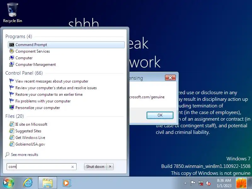This screenshot has width=252, height=189.
Task: Click the Component Services gear icon
Action: pyautogui.click(x=12, y=51)
